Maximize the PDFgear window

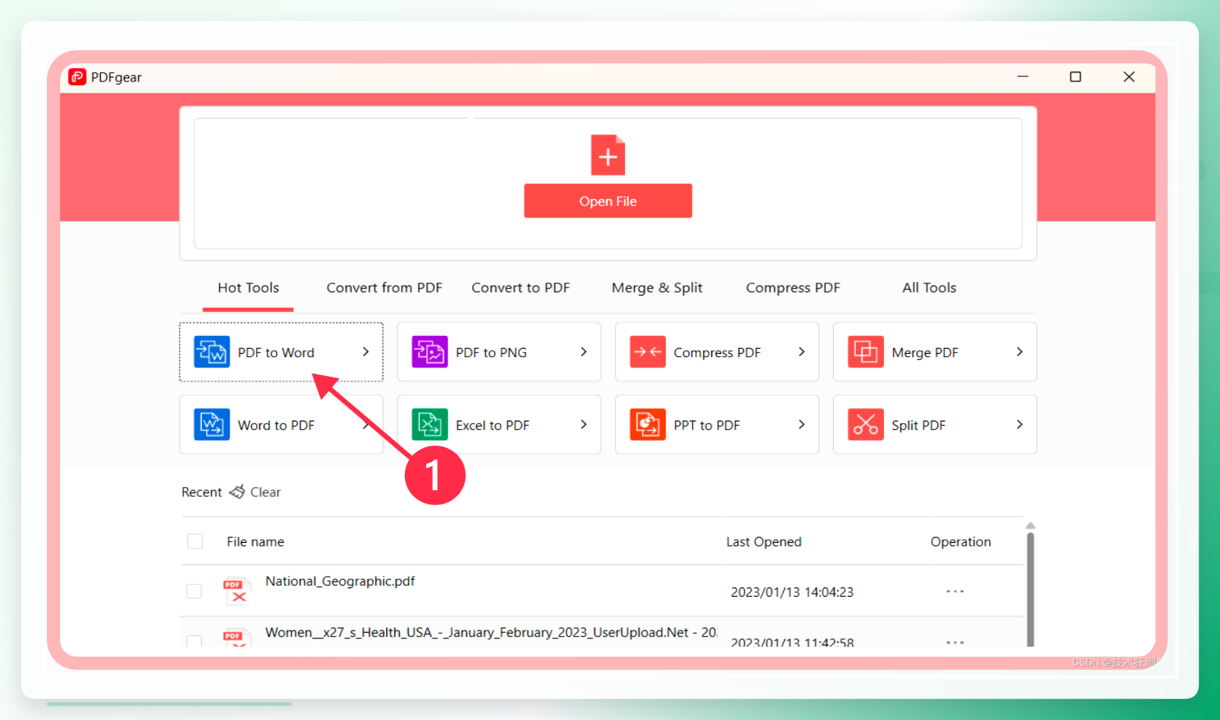coord(1075,77)
